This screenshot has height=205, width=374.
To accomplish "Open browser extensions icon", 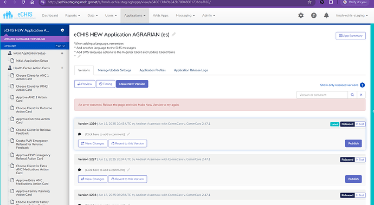I will click(331, 2).
